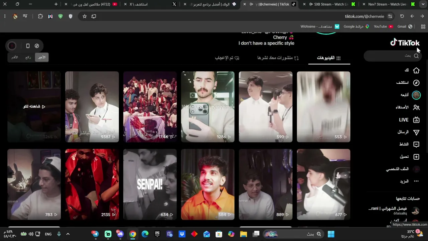Screen dimensions: 428x241
Task: Switch to the SXB Stream browser tab
Action: (329, 4)
